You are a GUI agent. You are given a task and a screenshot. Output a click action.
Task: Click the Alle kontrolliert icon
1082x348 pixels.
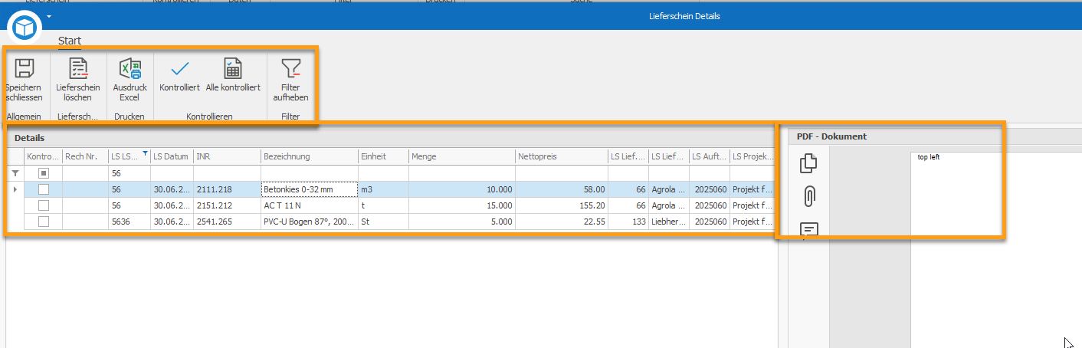[x=233, y=68]
